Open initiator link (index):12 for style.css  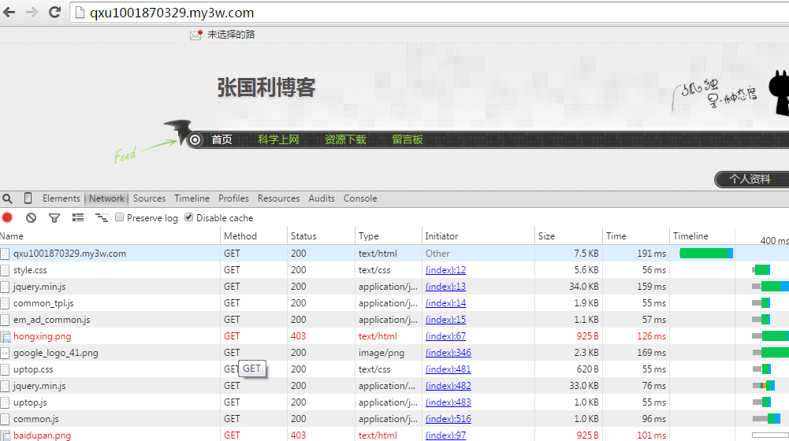445,270
